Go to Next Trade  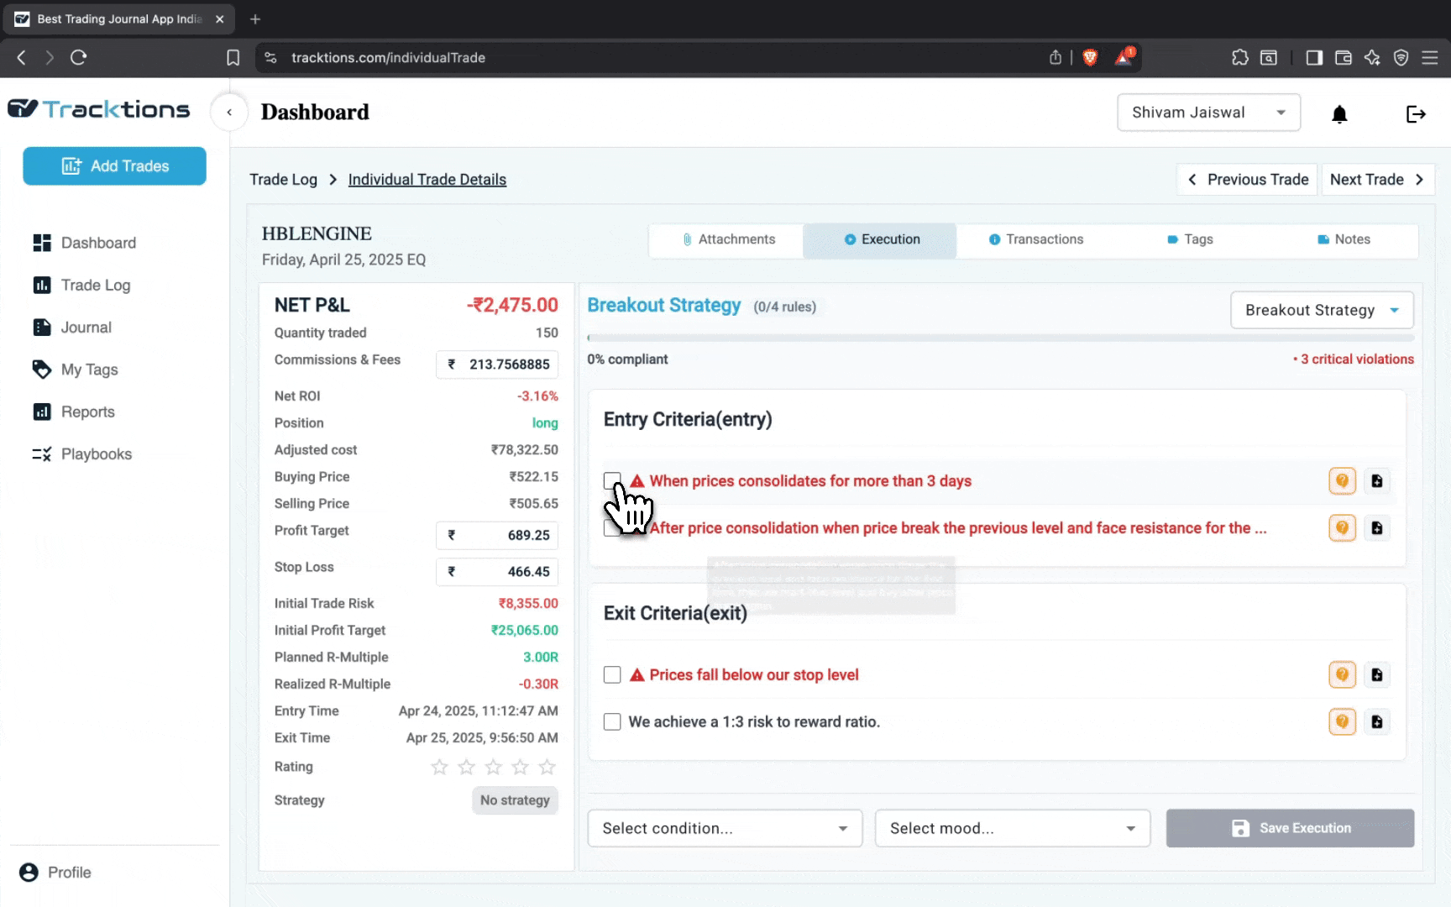click(x=1377, y=180)
